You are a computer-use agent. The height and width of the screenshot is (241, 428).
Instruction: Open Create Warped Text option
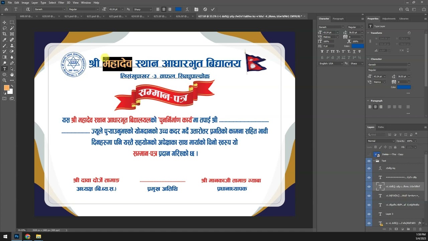(187, 9)
